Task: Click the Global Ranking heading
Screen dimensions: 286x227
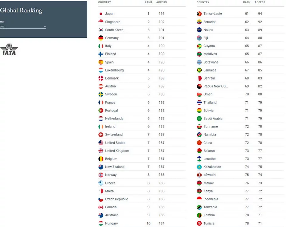Action: pos(21,10)
